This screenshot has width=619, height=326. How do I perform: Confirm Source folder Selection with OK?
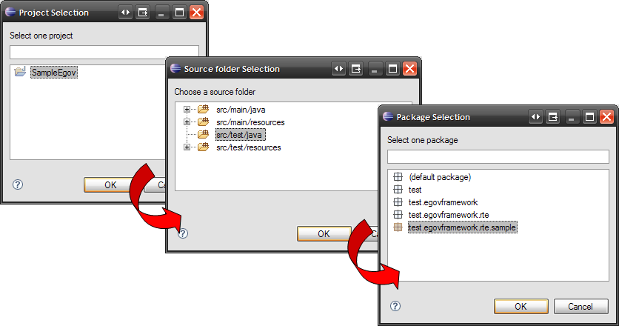click(324, 233)
